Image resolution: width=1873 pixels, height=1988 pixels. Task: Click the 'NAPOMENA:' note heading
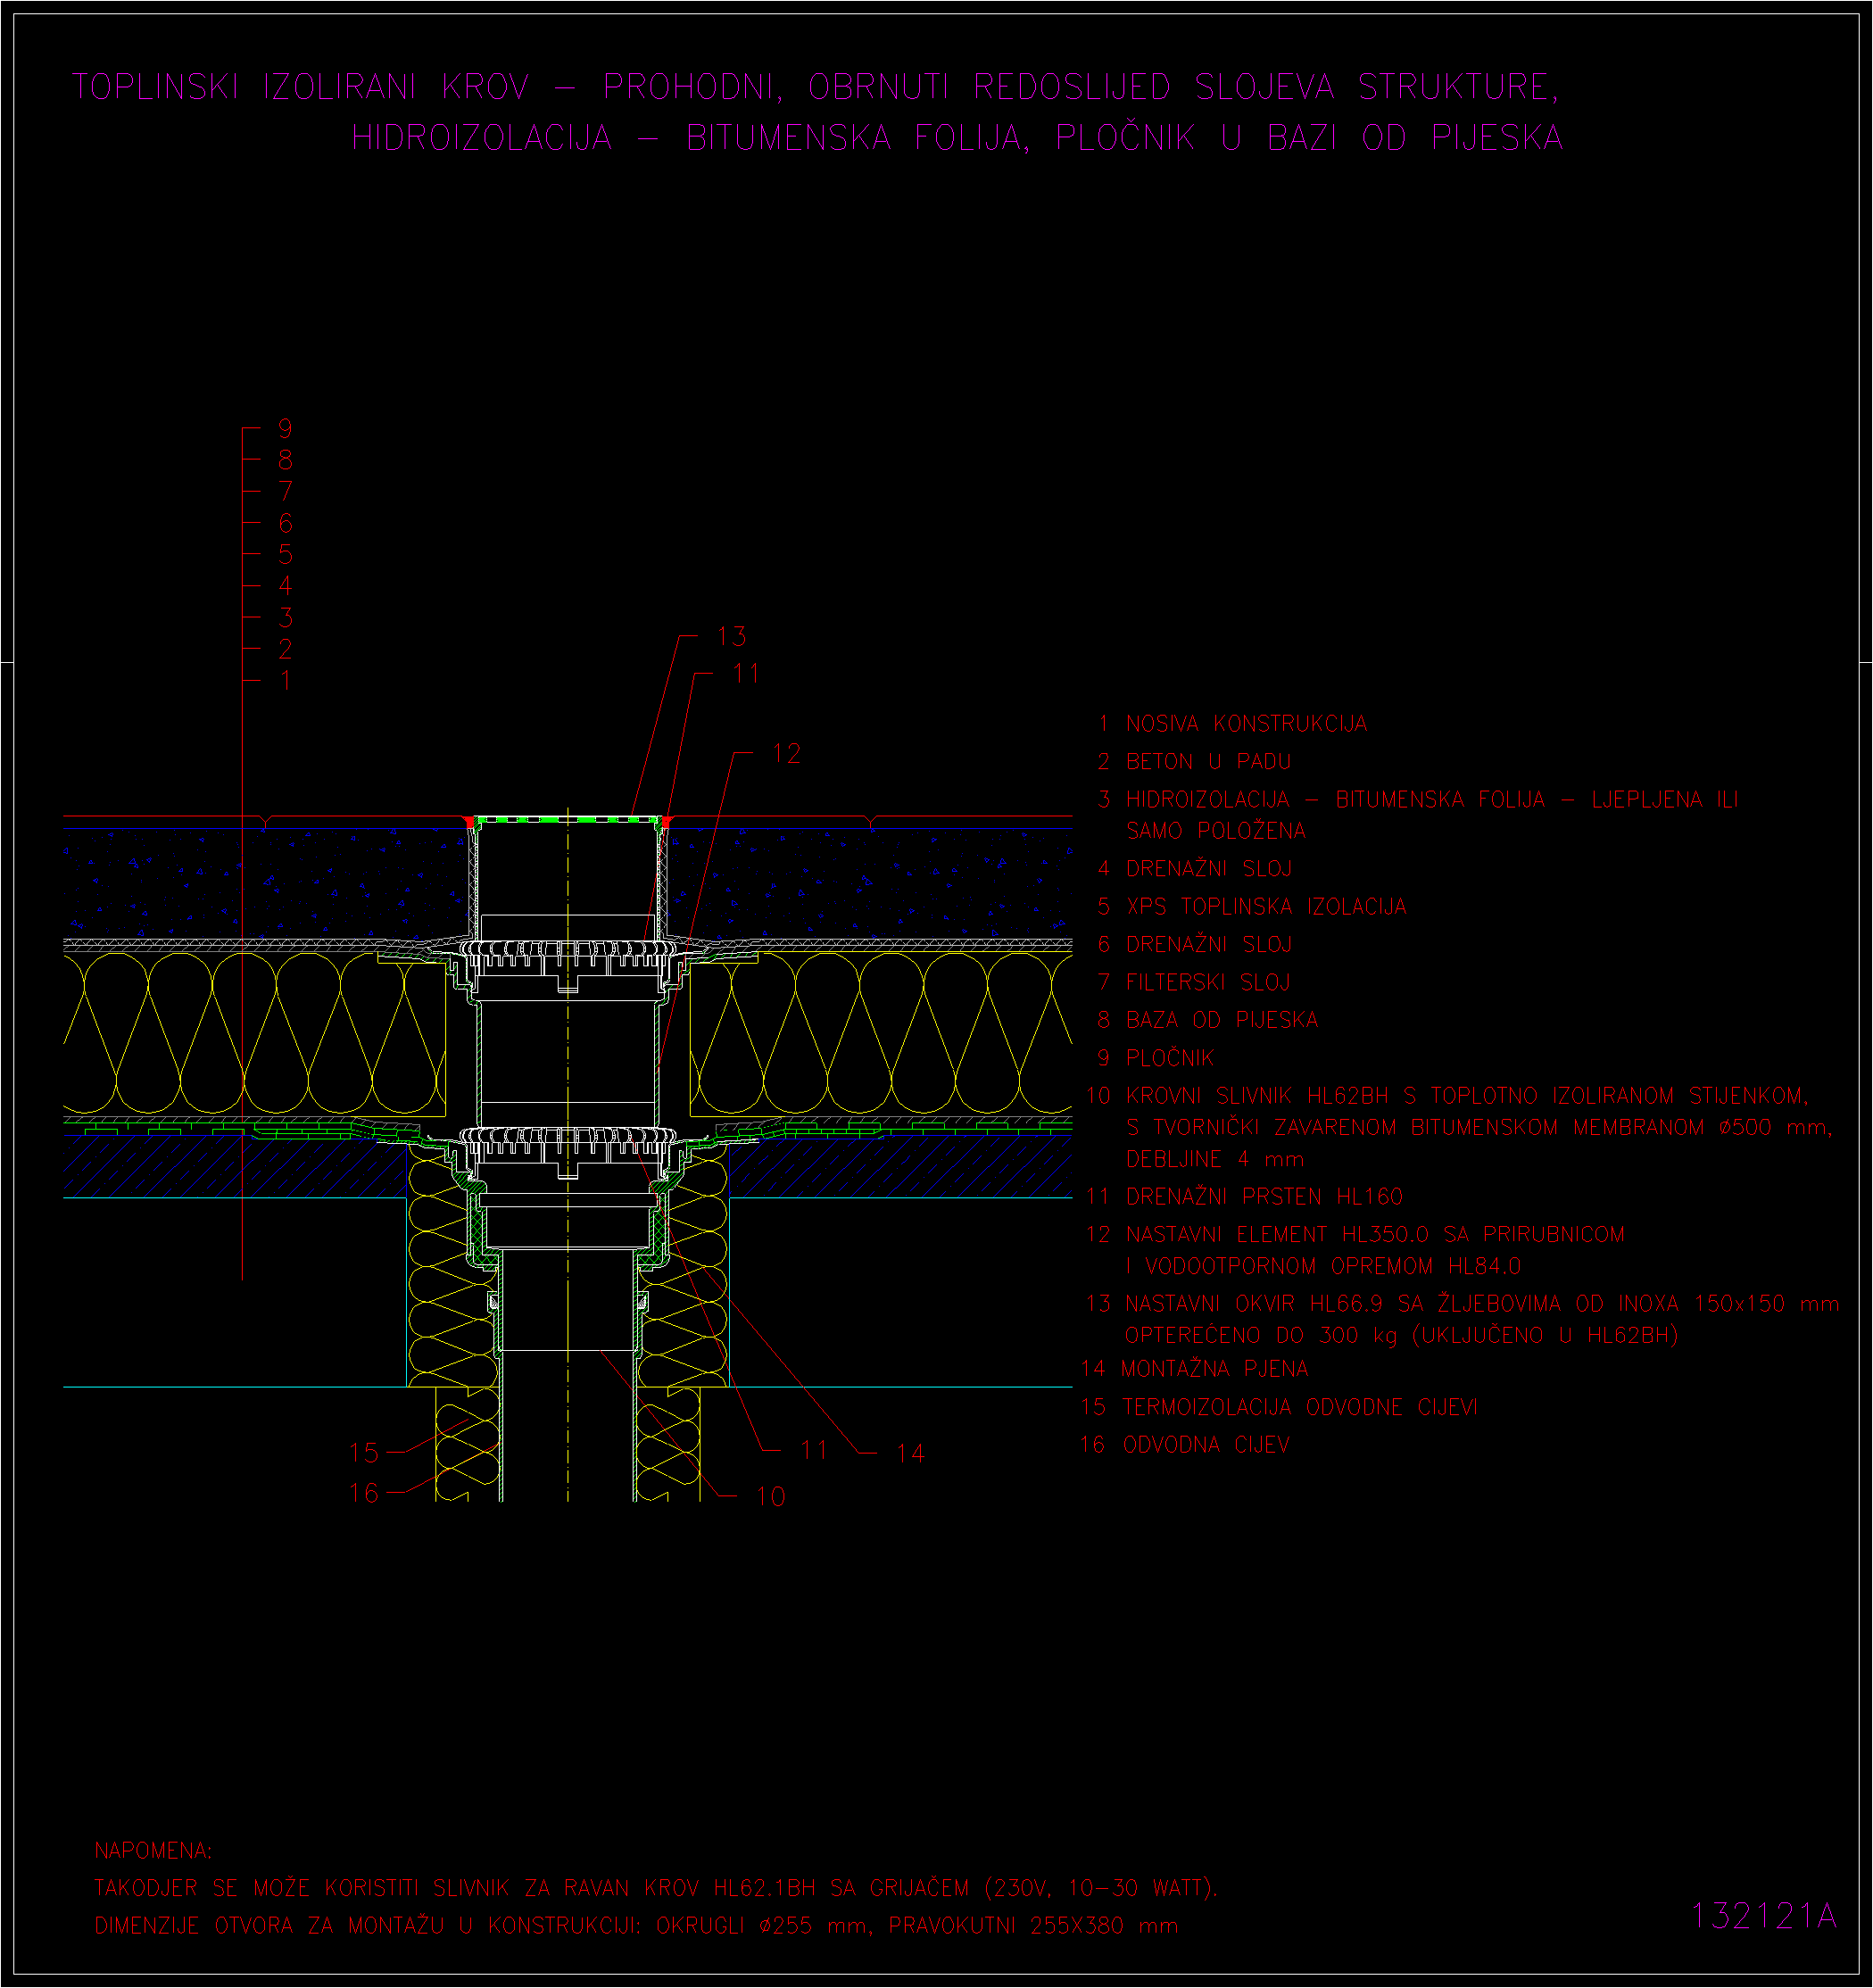(x=153, y=1851)
